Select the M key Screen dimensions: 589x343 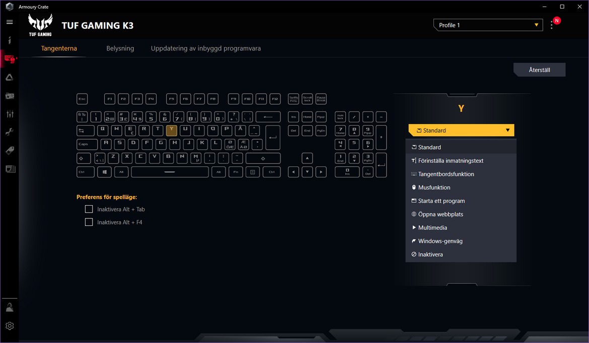196,158
